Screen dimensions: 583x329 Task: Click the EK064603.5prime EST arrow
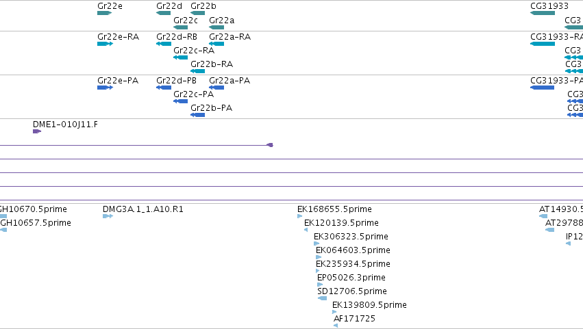319,257
